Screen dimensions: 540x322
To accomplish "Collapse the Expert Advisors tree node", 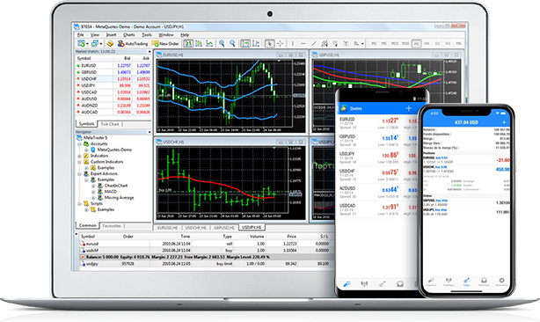I will [x=80, y=174].
